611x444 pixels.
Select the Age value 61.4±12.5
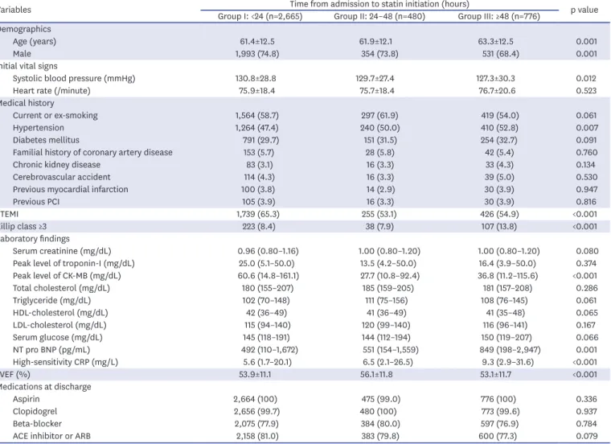(256, 41)
